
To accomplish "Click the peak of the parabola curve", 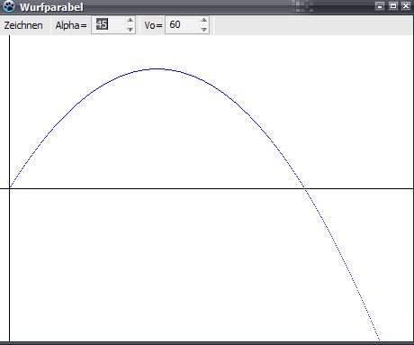I will [157, 69].
